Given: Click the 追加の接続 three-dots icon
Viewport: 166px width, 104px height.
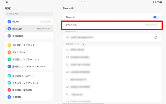Looking at the screenshot, I should pos(9,36).
